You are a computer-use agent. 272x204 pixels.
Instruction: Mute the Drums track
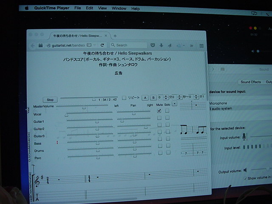[160, 146]
